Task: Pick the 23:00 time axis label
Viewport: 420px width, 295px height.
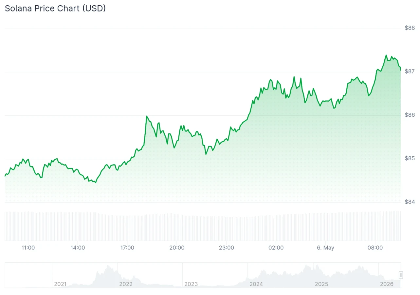Action: pos(226,248)
